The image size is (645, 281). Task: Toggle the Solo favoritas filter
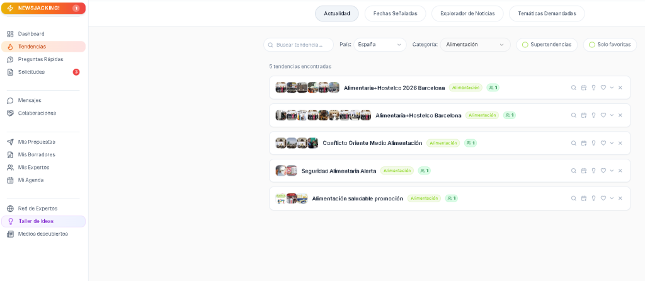tap(609, 45)
